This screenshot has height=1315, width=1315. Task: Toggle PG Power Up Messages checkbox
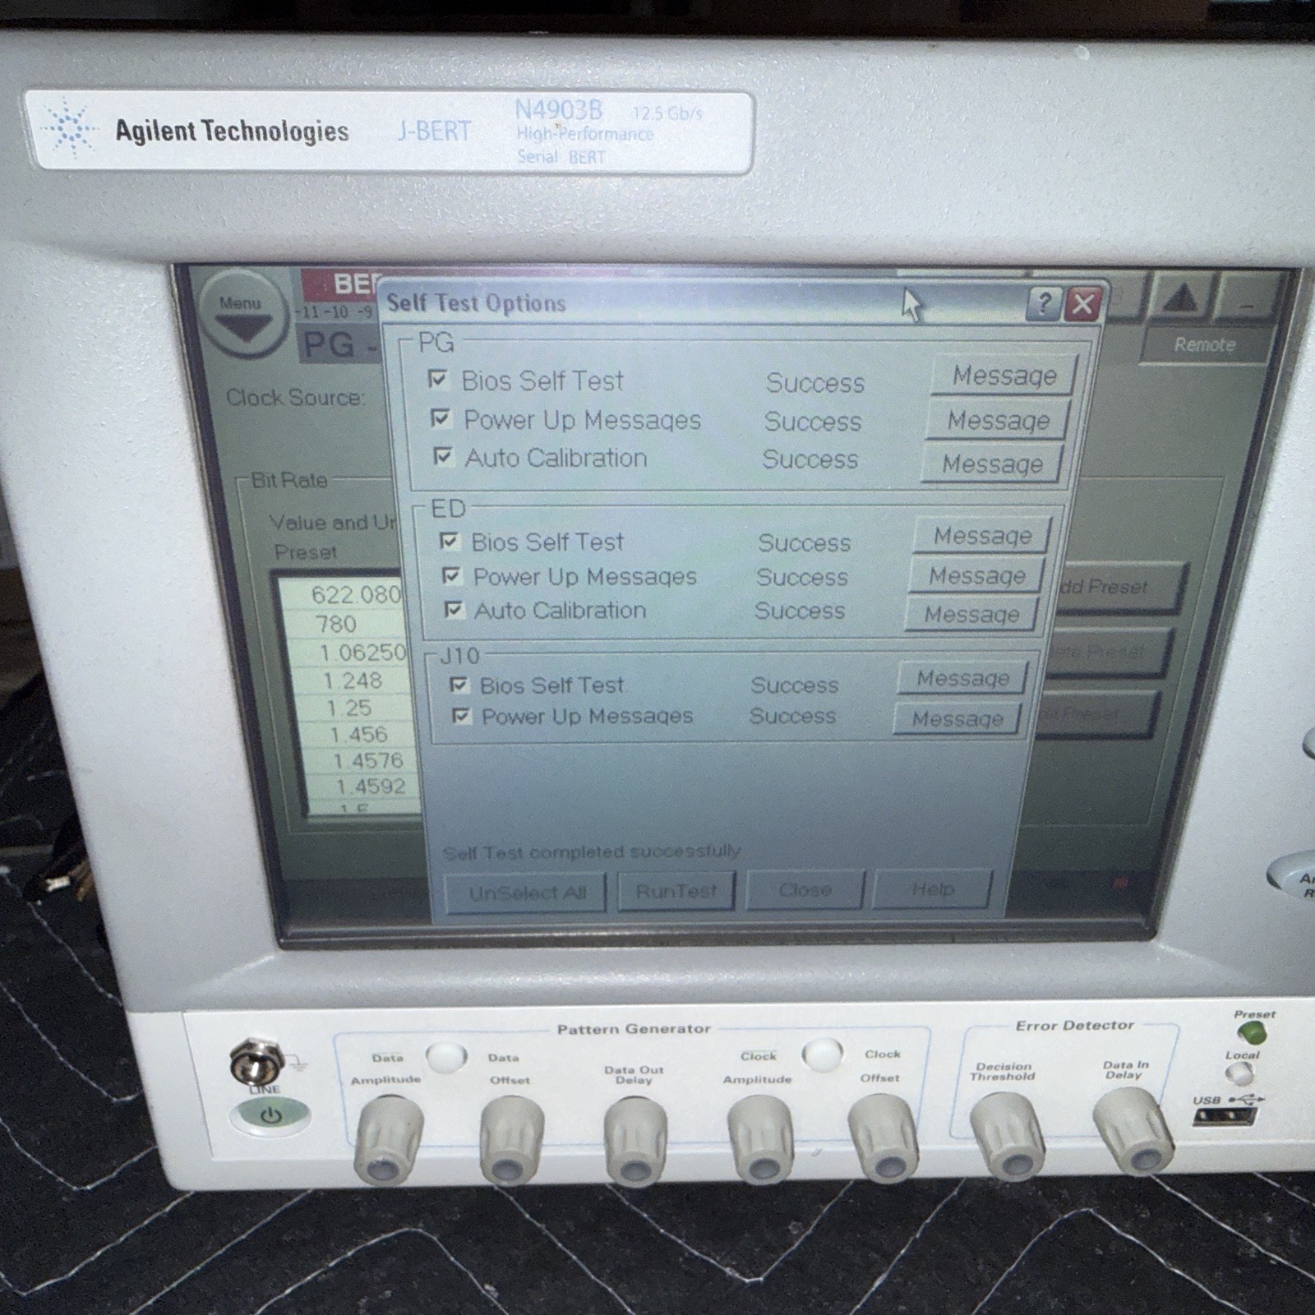(441, 418)
